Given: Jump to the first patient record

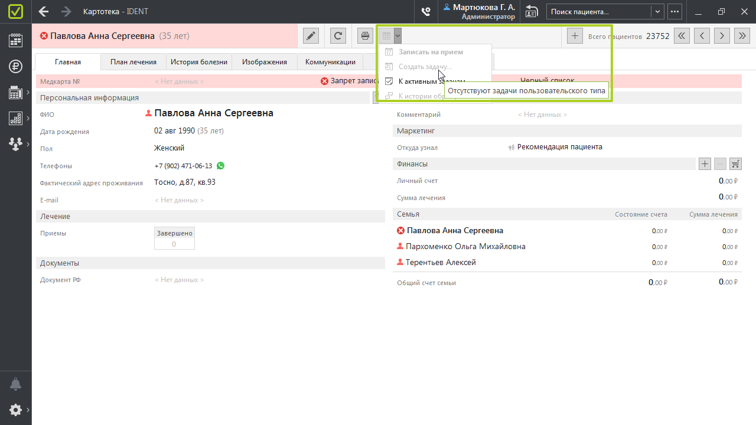Looking at the screenshot, I should pyautogui.click(x=682, y=36).
